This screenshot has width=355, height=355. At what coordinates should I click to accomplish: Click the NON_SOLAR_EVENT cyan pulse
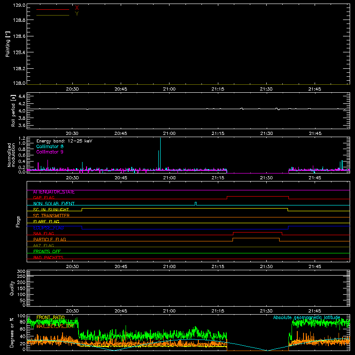point(196,204)
